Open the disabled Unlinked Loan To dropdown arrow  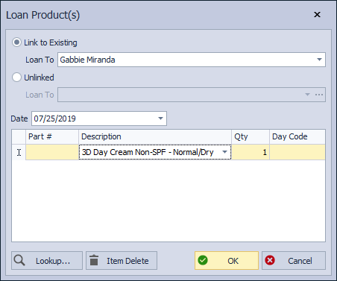coord(307,95)
